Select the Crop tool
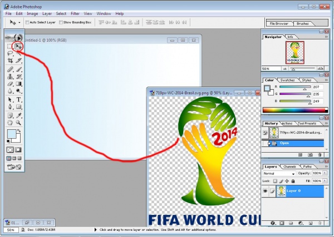 (x=10, y=60)
